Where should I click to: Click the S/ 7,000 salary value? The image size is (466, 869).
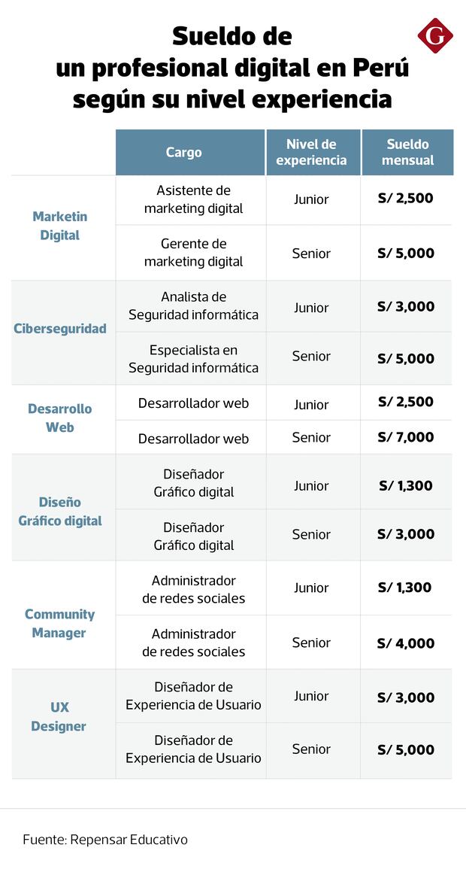tap(406, 437)
